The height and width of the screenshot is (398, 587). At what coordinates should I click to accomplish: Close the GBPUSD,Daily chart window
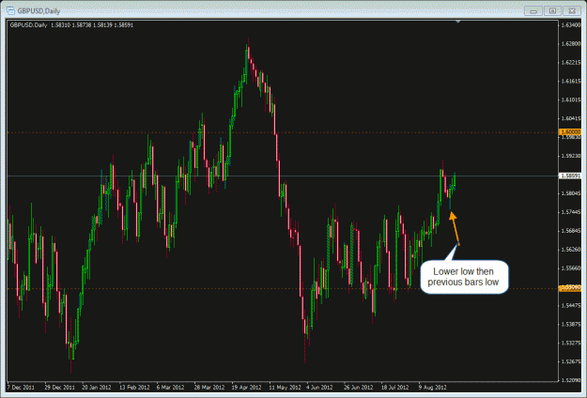[x=572, y=11]
